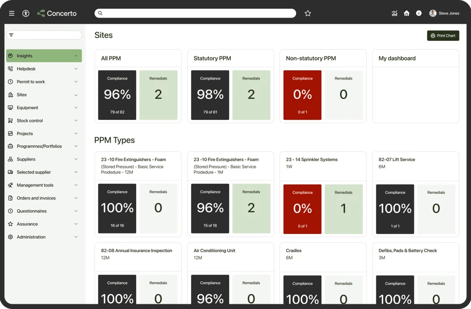
Task: Open the info icon in top bar
Action: (419, 13)
